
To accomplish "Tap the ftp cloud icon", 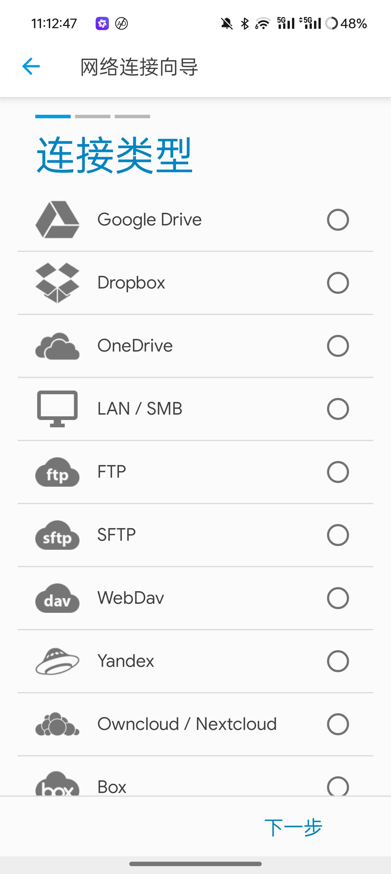I will 57,472.
